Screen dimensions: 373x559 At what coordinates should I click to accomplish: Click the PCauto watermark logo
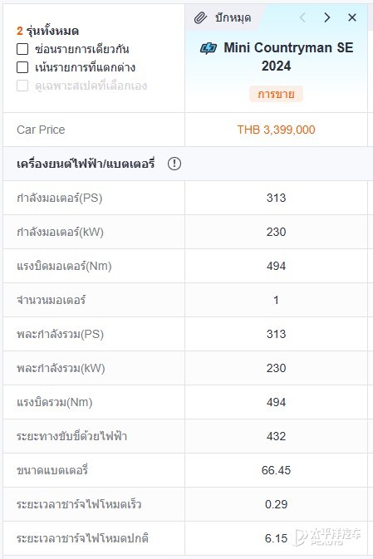pos(327,537)
